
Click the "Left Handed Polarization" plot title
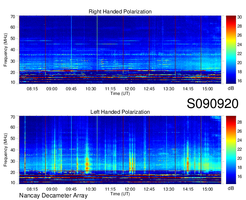pyautogui.click(x=120, y=112)
